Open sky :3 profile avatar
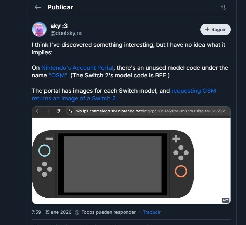Image resolution: width=246 pixels, height=225 pixels. pos(39,29)
